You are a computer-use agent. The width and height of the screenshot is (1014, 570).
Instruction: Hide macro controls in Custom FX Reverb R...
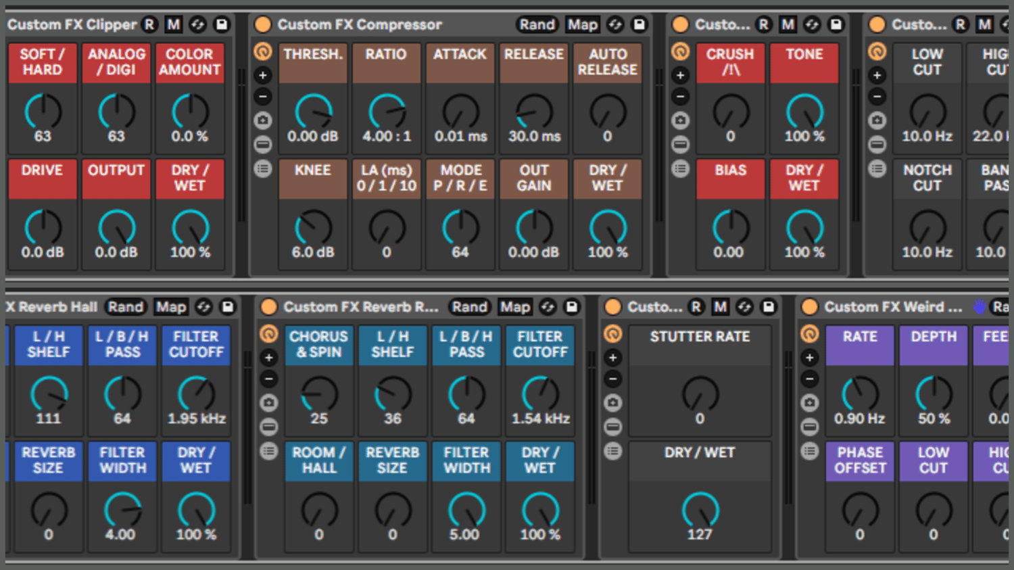[x=269, y=333]
